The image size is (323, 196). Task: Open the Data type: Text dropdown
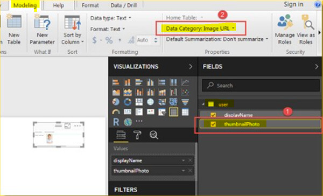[110, 18]
